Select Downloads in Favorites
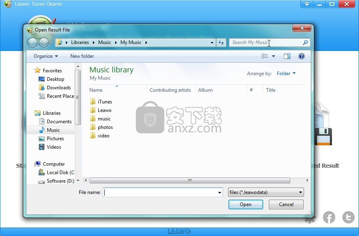The width and height of the screenshot is (359, 236). 59,88
